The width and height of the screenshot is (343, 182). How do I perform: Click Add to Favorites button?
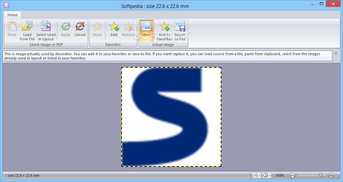click(x=164, y=30)
